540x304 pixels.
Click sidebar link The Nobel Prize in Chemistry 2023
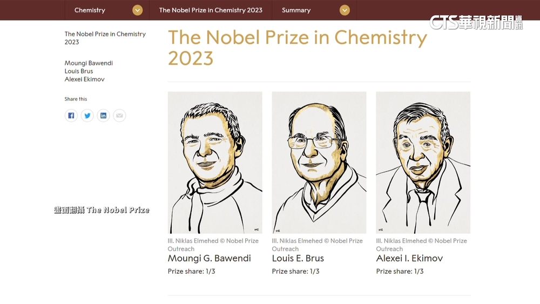[105, 38]
